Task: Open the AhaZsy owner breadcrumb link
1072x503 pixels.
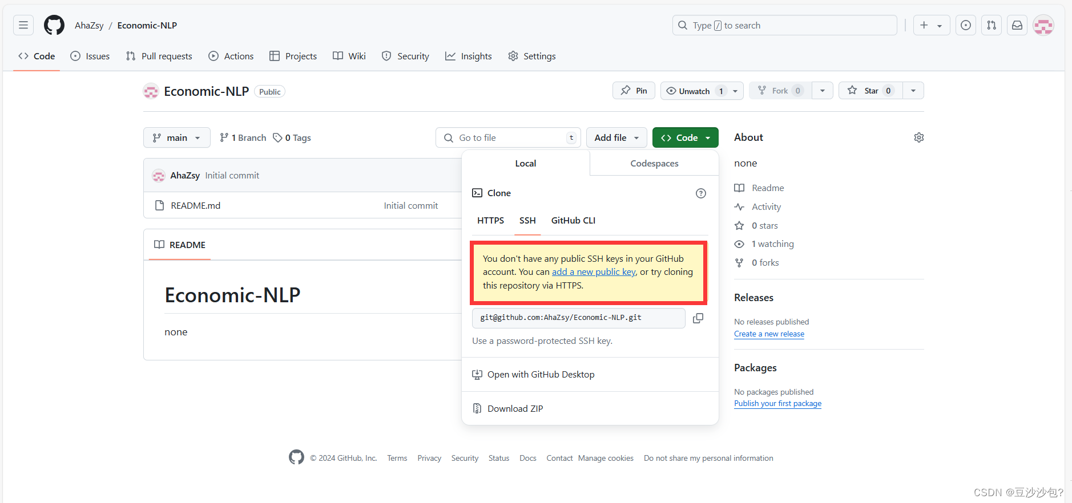Action: click(90, 25)
